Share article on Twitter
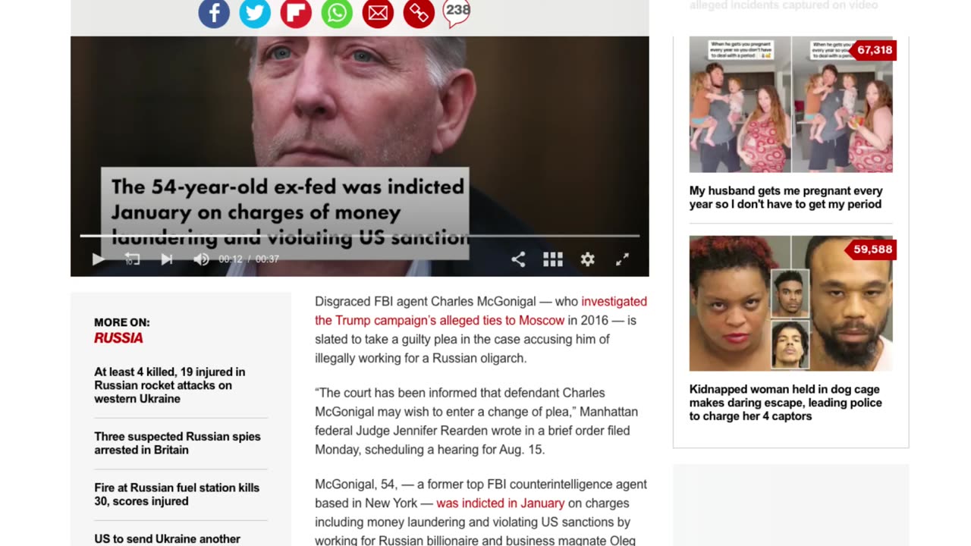The image size is (971, 546). tap(255, 13)
